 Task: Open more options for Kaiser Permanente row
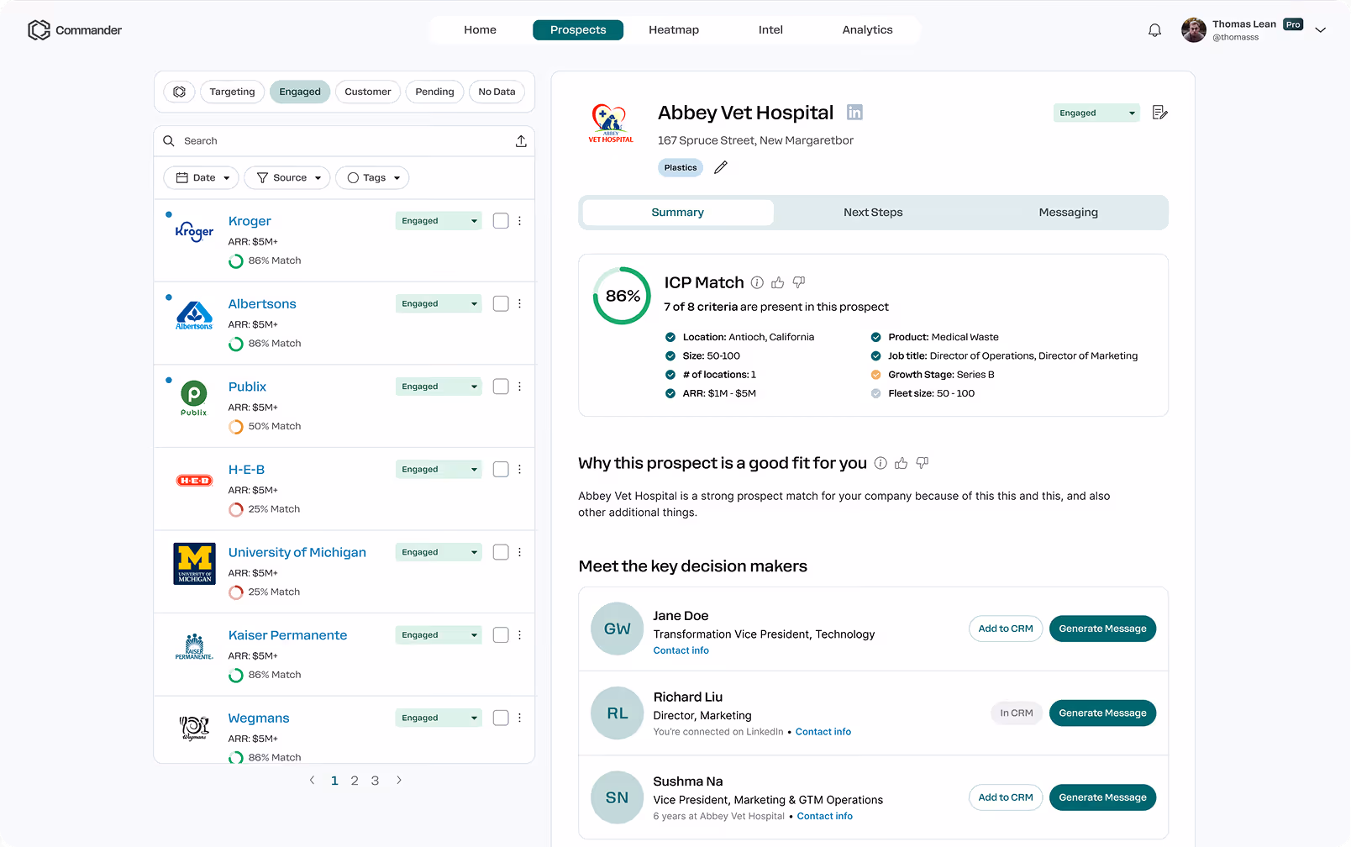[x=519, y=635]
